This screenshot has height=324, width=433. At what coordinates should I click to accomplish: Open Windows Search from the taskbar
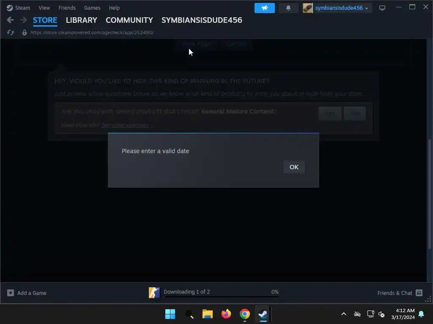point(189,314)
